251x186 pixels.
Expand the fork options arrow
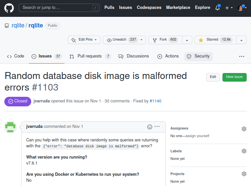(187, 40)
